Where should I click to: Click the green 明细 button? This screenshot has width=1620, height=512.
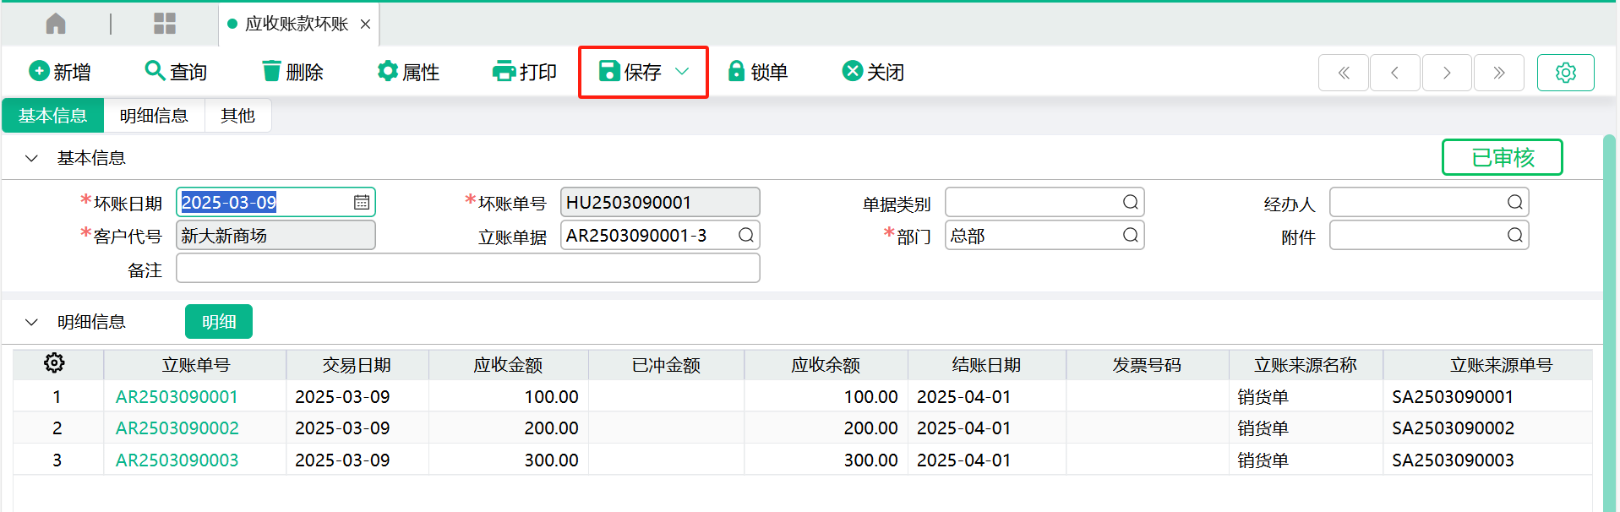point(219,322)
